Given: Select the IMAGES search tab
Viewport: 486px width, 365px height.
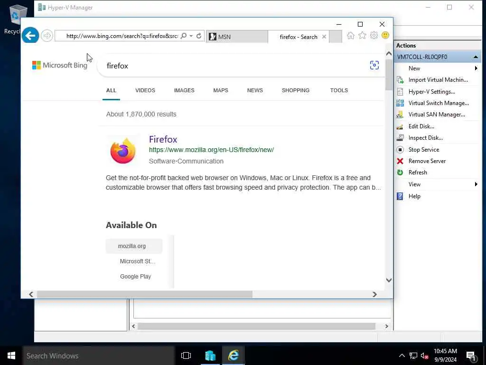Looking at the screenshot, I should [184, 90].
